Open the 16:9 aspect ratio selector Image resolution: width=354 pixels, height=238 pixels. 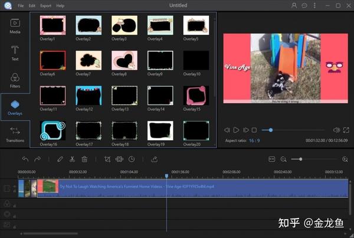coord(254,141)
